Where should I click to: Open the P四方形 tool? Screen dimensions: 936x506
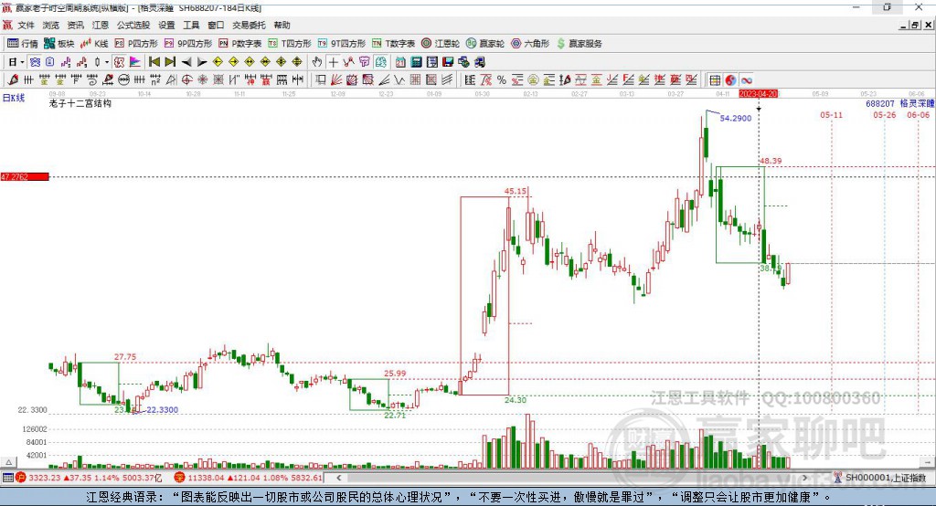click(136, 44)
